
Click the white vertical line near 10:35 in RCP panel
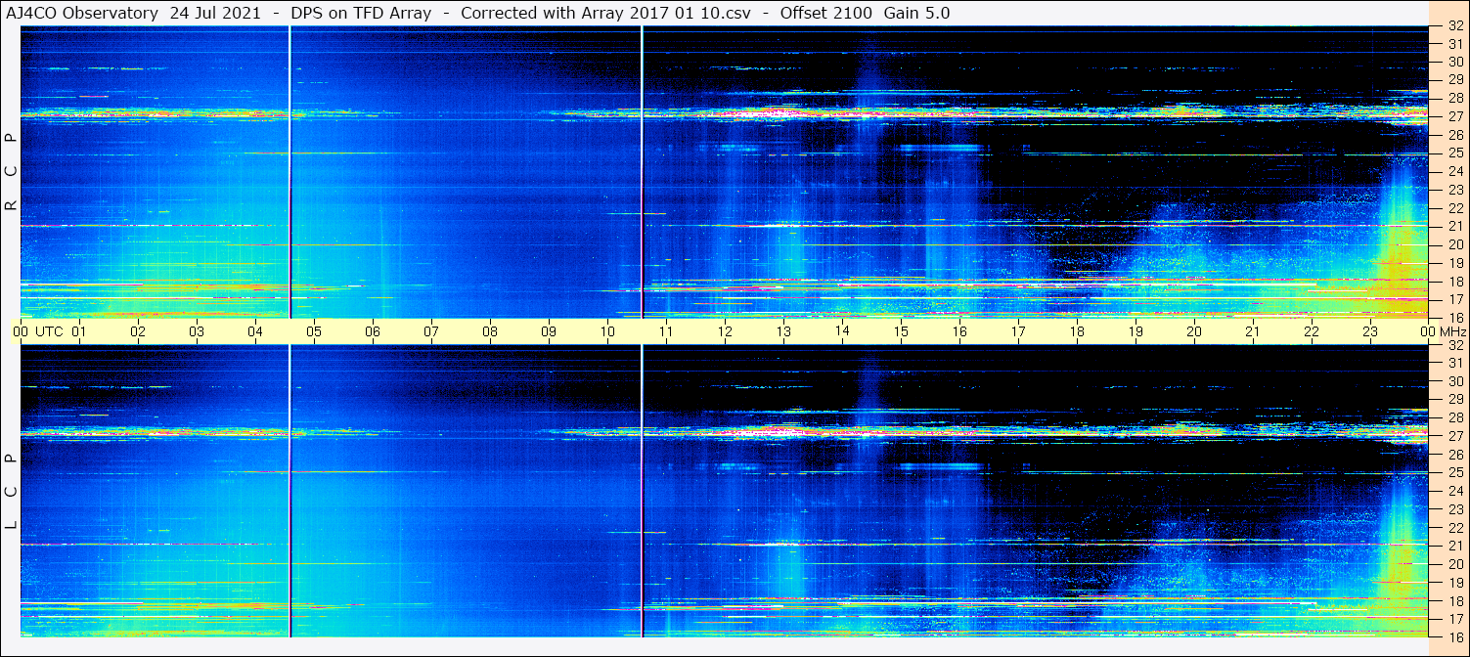coord(642,172)
